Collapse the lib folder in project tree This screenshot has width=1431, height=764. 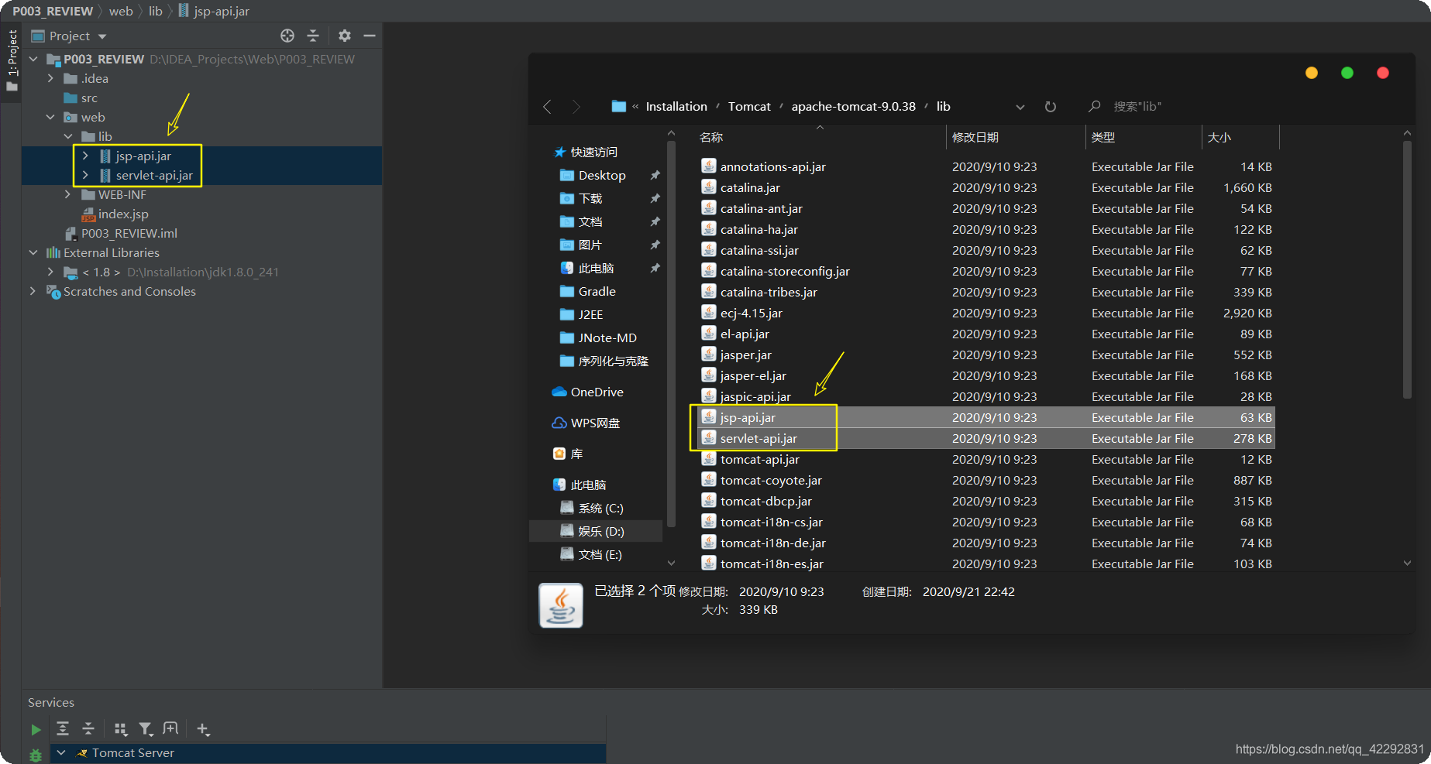[68, 136]
